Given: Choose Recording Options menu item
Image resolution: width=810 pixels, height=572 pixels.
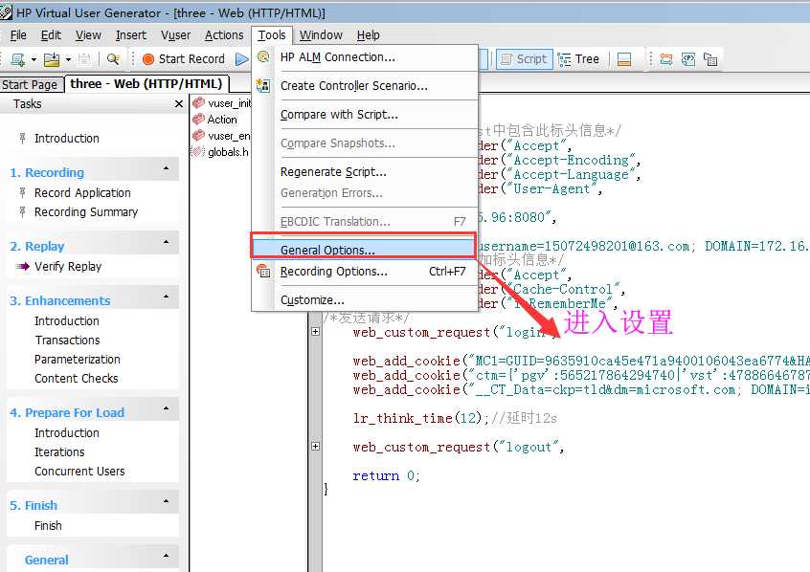Looking at the screenshot, I should 365,272.
